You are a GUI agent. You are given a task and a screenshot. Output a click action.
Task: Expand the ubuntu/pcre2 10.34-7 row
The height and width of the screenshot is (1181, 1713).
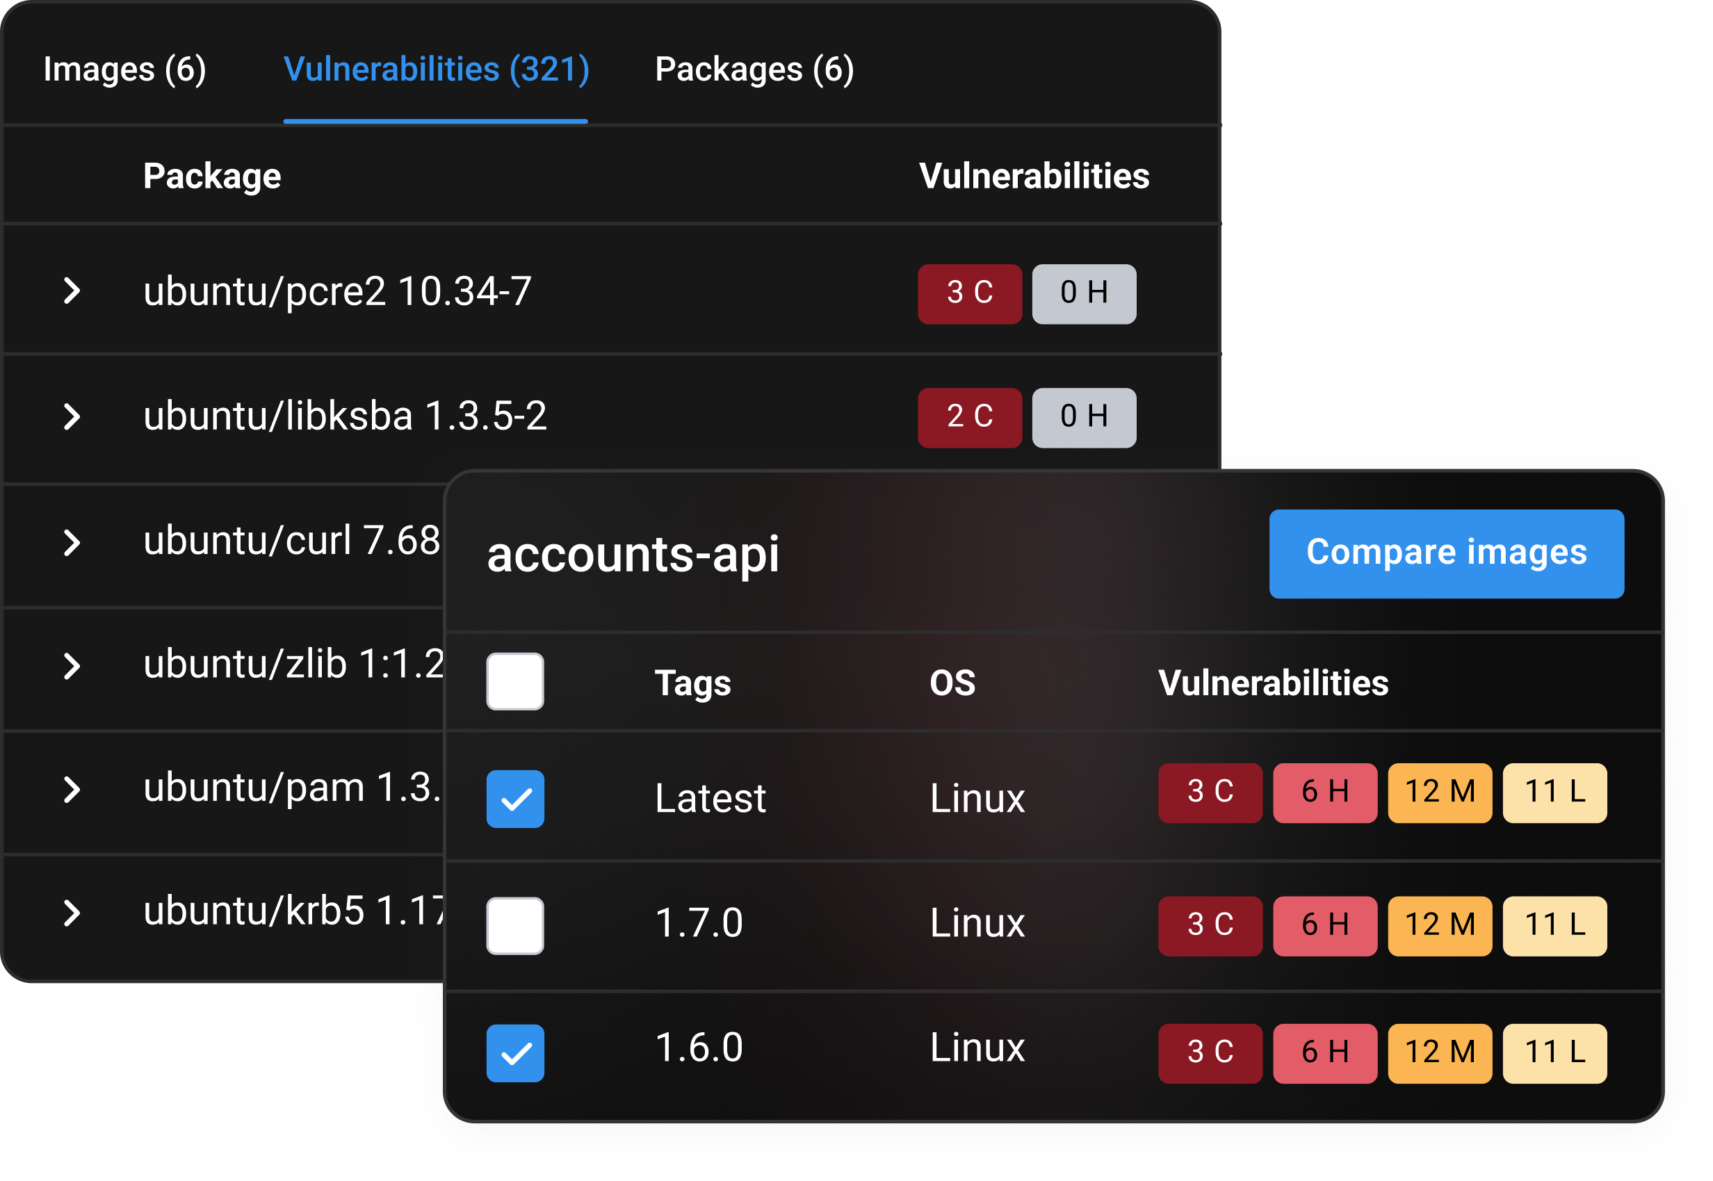(72, 291)
